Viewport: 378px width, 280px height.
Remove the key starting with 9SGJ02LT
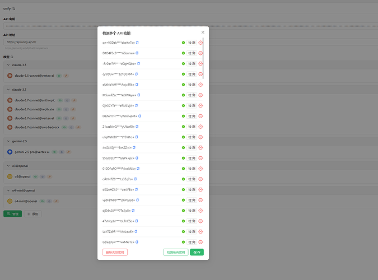(200, 158)
